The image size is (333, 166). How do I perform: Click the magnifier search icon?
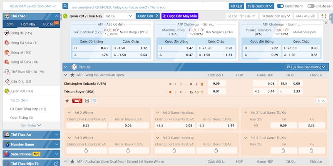tap(65, 6)
